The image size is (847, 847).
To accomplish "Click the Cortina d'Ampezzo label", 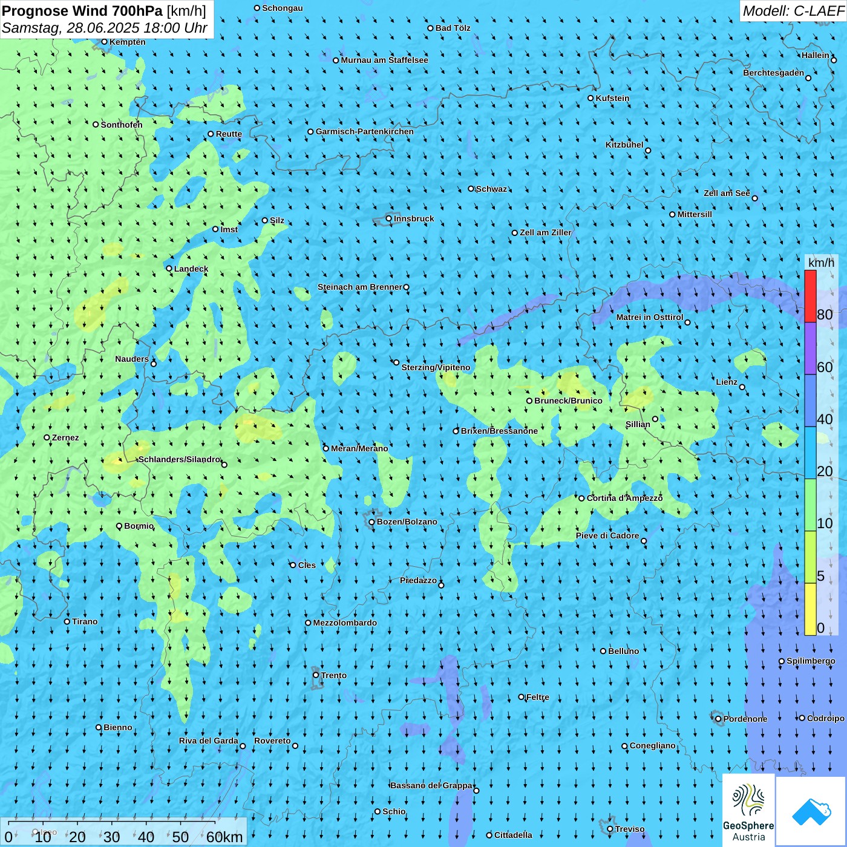I will tap(625, 498).
